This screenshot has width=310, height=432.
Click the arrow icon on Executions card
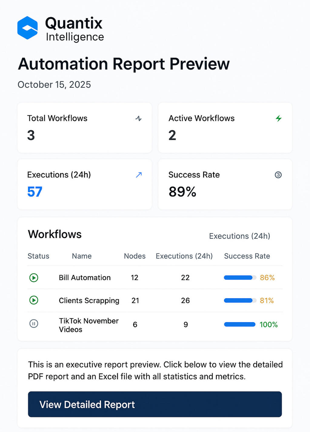139,175
